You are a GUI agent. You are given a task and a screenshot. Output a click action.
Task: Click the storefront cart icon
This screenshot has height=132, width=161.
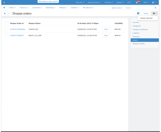[4, 2]
